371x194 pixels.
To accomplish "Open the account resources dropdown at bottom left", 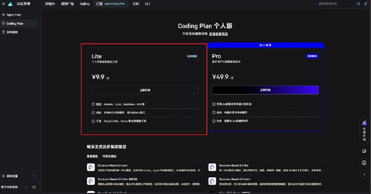I will coord(15,187).
